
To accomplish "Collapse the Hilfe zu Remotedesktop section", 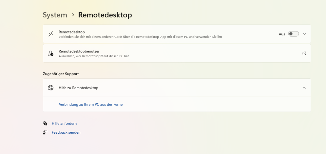I will [x=304, y=88].
